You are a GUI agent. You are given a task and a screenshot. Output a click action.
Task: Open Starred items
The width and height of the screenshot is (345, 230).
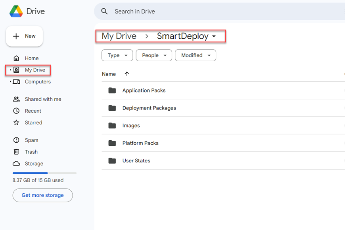[x=33, y=123]
